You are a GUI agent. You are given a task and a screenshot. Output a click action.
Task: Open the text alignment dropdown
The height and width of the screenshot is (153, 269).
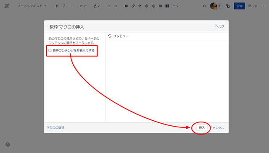83,6
